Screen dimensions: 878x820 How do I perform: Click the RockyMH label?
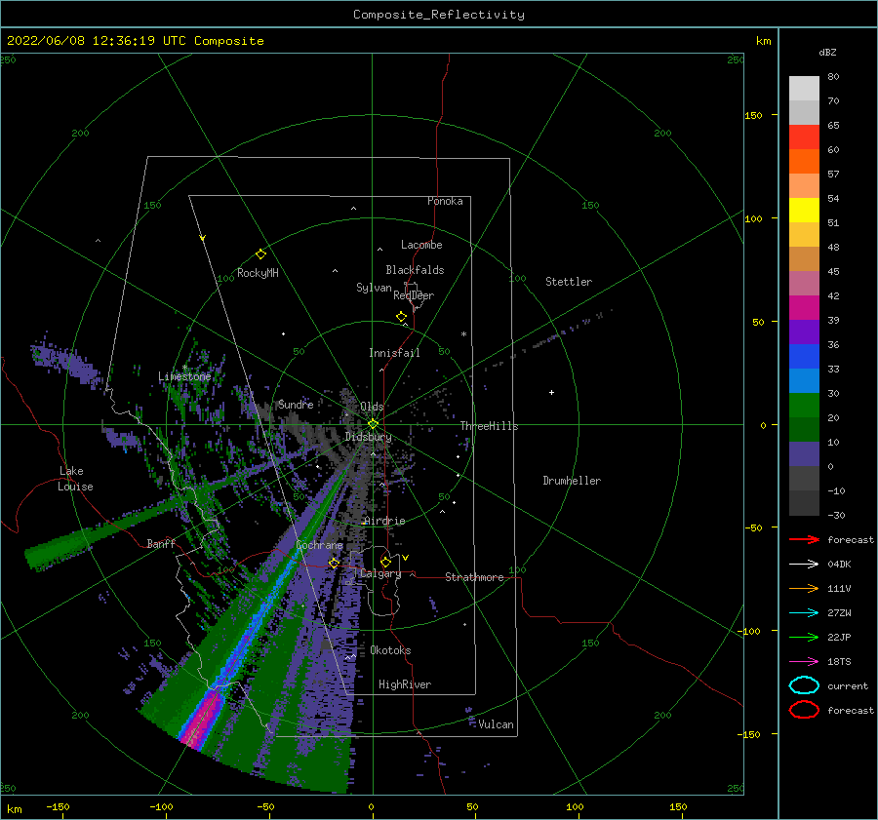[x=258, y=273]
